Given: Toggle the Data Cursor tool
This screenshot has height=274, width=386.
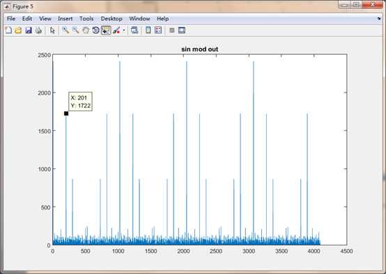Looking at the screenshot, I should (x=106, y=30).
